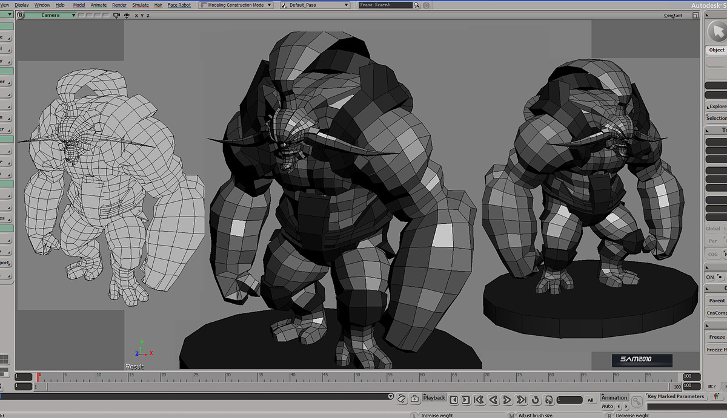
Task: Open the Help menu
Action: (x=60, y=5)
